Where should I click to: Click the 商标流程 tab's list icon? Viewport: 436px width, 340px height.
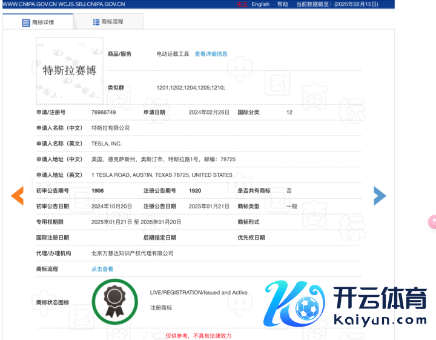(x=96, y=22)
